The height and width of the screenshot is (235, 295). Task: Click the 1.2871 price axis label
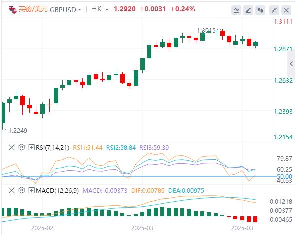[x=283, y=49]
